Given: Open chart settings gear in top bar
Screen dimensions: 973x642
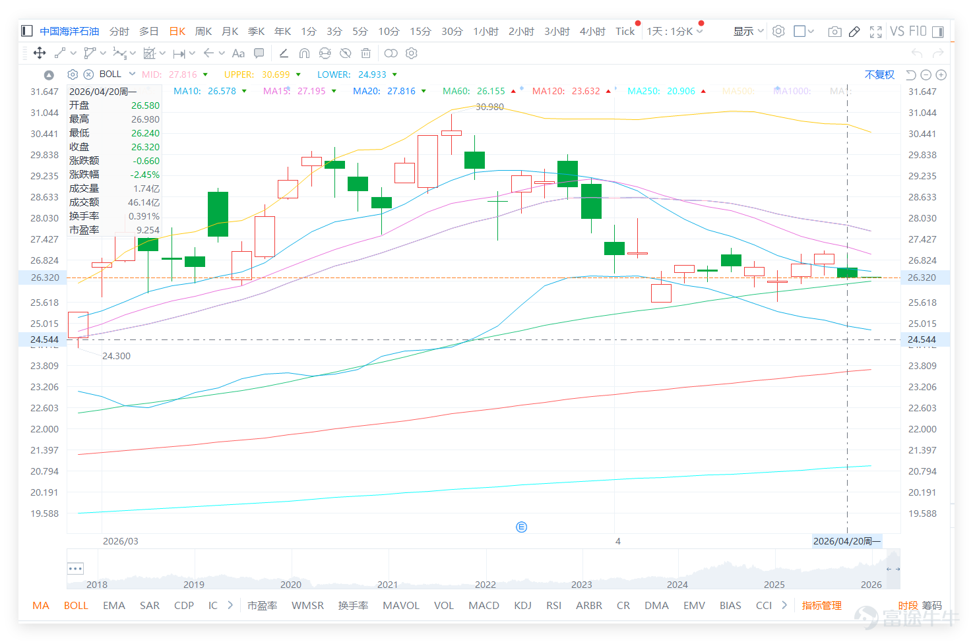Looking at the screenshot, I should [x=778, y=31].
